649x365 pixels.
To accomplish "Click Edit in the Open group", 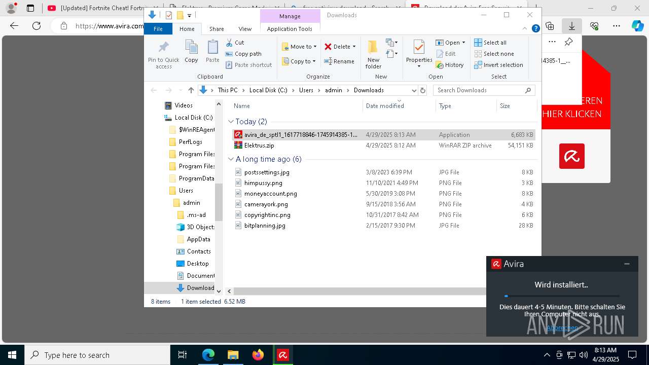I will click(x=445, y=54).
